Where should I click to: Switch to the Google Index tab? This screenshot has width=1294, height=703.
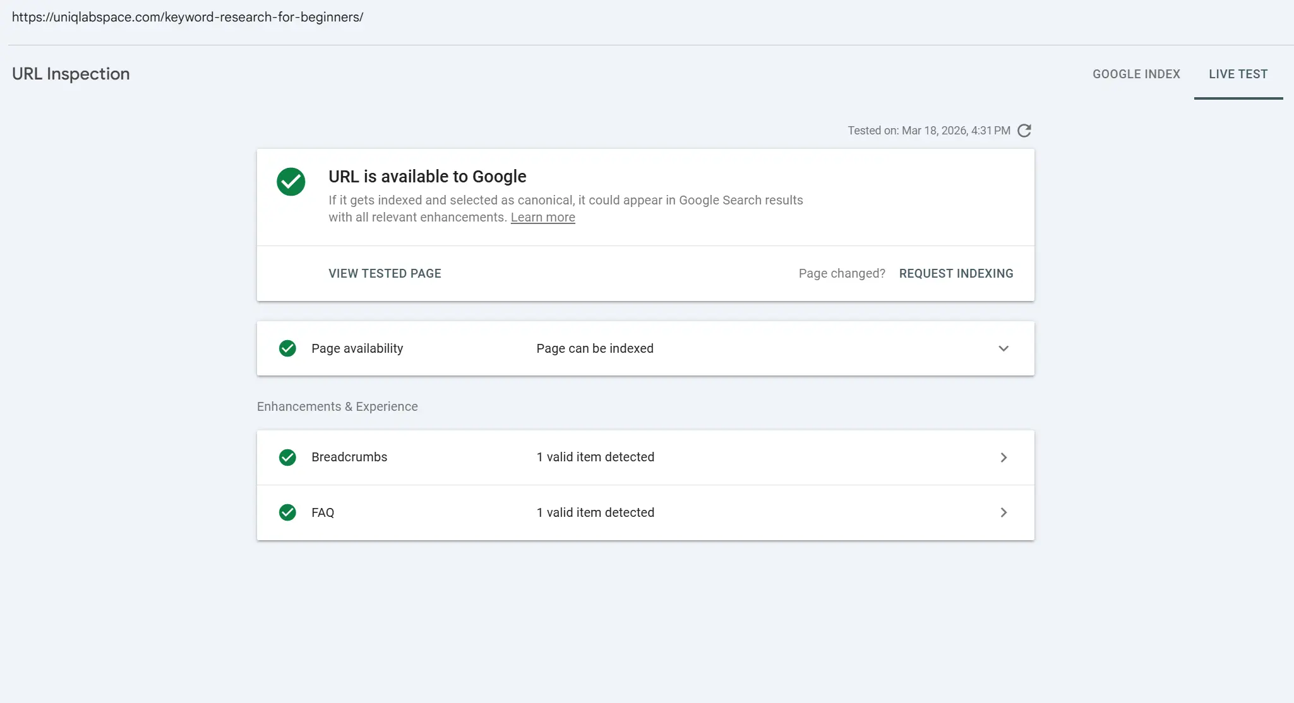[1136, 74]
